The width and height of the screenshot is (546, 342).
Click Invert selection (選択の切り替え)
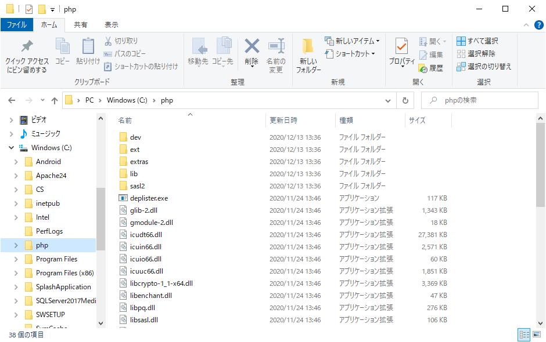tap(484, 67)
